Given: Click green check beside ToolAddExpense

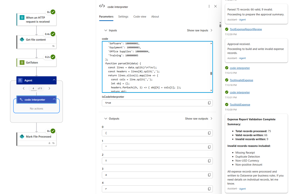Looking at the screenshot, I should (227, 104).
